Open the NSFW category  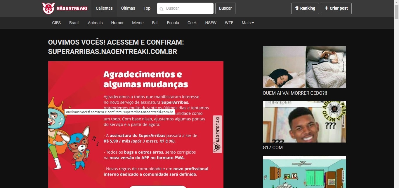tap(211, 23)
